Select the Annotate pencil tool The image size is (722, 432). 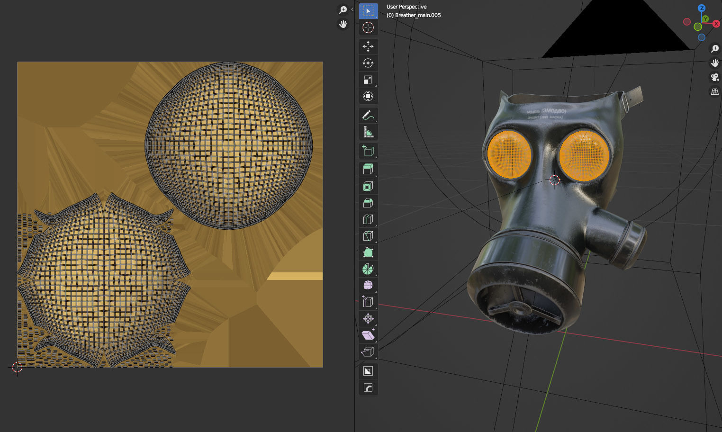[x=368, y=115]
